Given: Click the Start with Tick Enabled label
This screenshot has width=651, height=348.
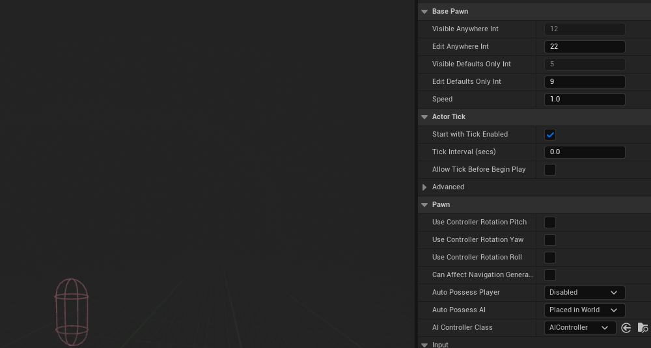Looking at the screenshot, I should pyautogui.click(x=470, y=135).
